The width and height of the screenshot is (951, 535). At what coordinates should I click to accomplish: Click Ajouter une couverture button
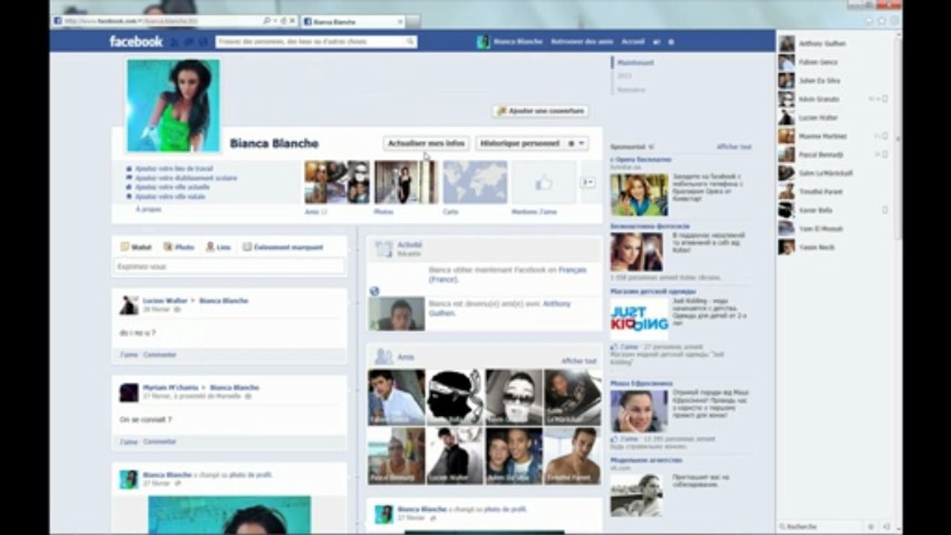click(541, 111)
